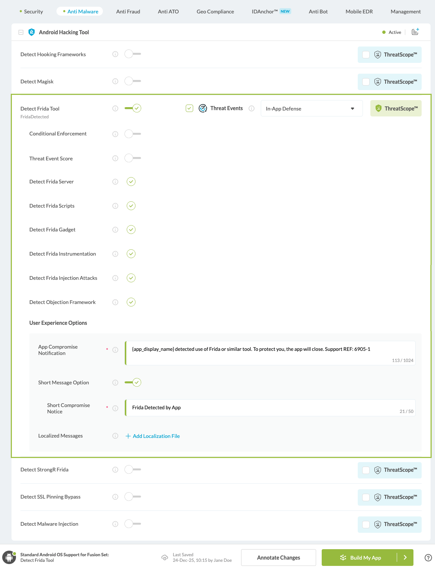Click the info icon beside App Compromise Notification
Screen dimensions: 435x570
coord(115,350)
